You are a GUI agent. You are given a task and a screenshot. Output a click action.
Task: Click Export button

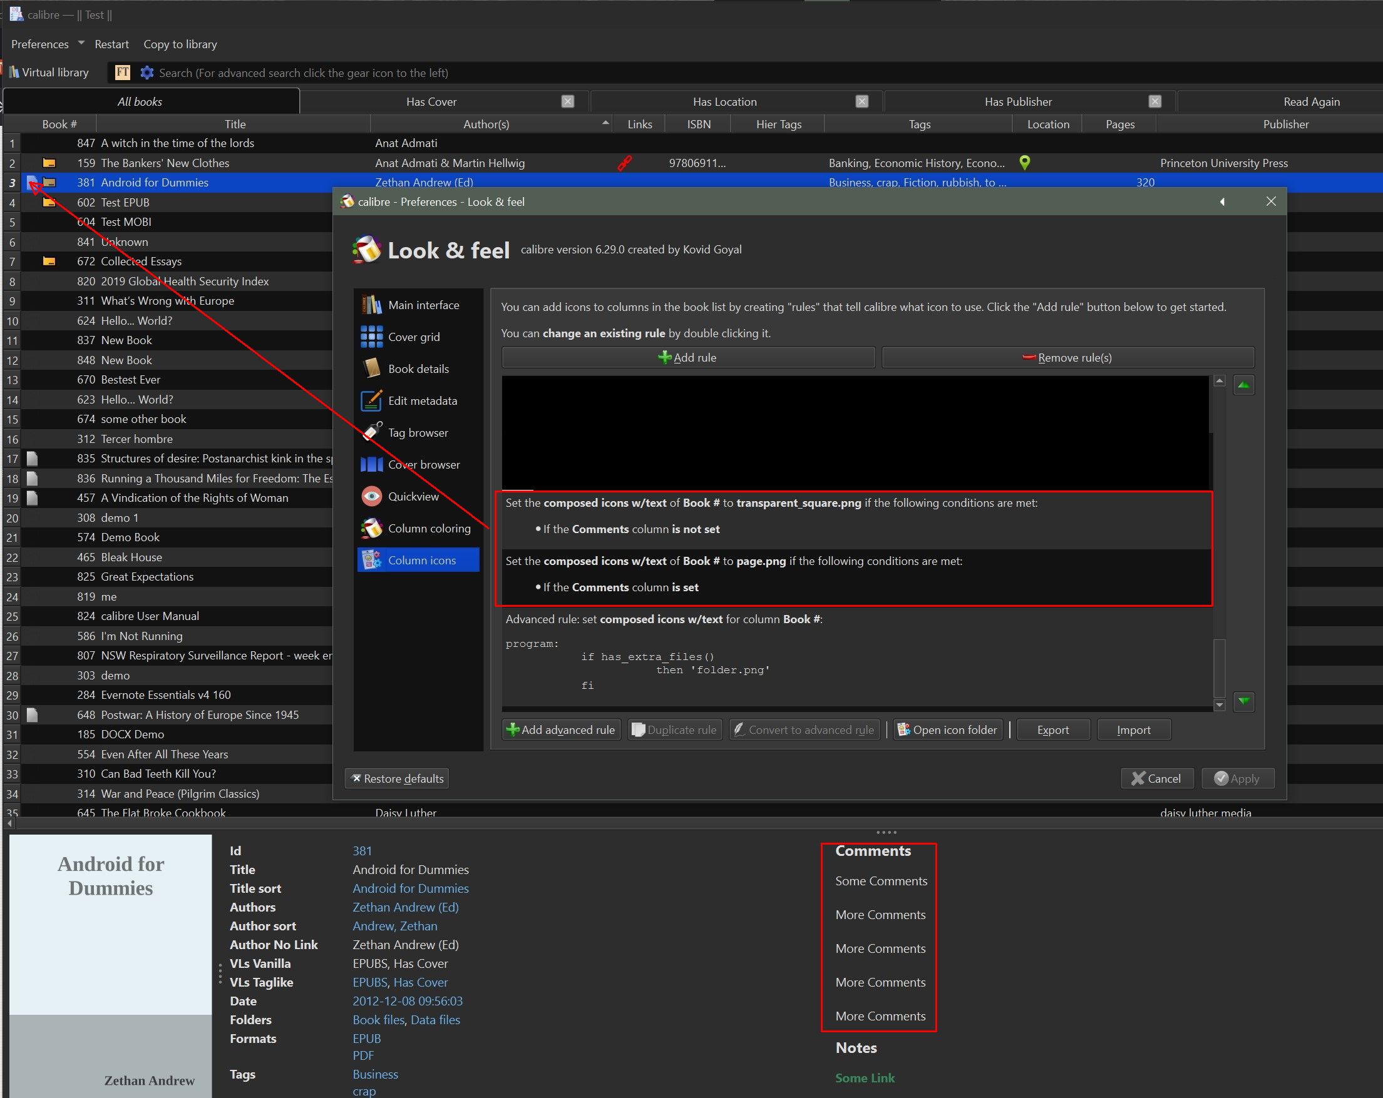click(x=1053, y=729)
